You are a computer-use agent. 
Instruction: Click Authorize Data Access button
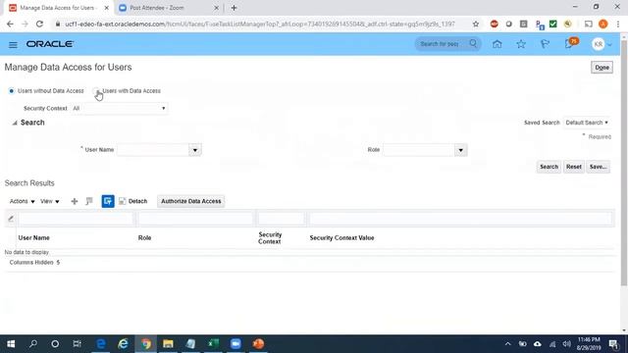[x=191, y=201]
